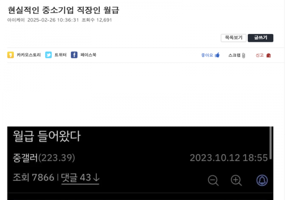Click the 카카오스토리 text link

[29, 55]
